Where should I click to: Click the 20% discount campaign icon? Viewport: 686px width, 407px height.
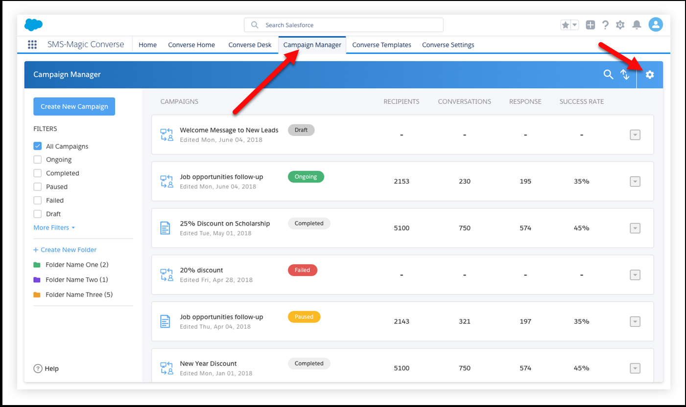coord(167,275)
